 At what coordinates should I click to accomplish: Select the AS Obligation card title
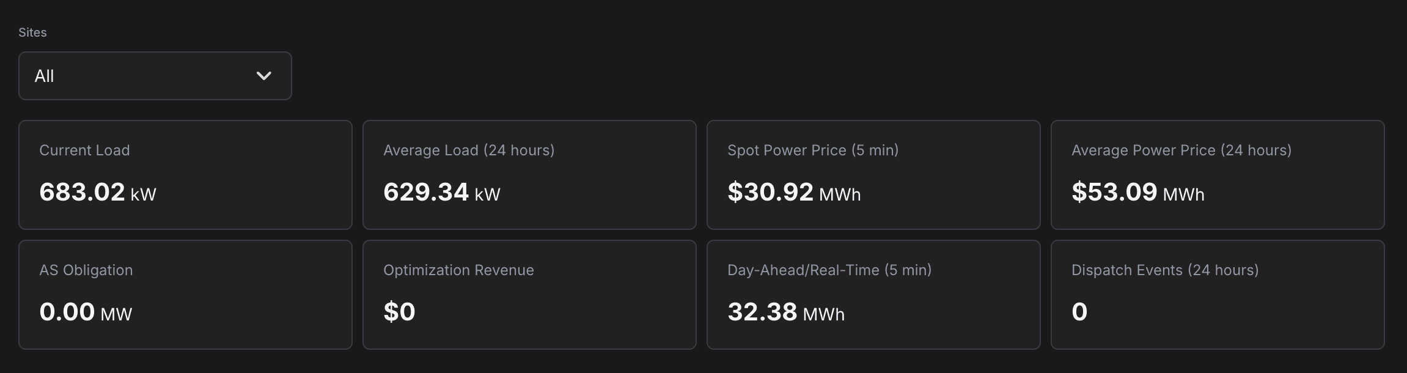click(x=86, y=270)
